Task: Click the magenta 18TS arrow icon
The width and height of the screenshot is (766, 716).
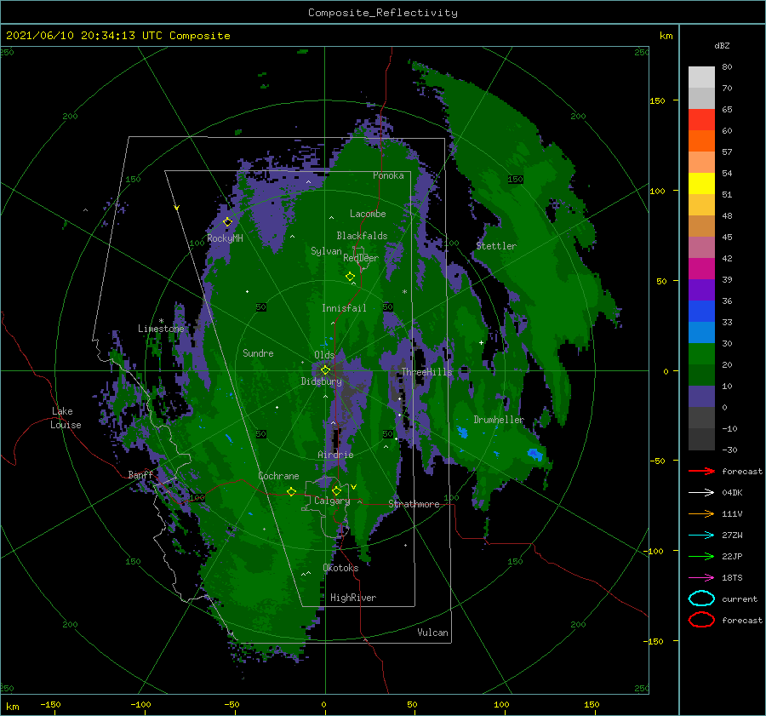Action: [x=701, y=577]
